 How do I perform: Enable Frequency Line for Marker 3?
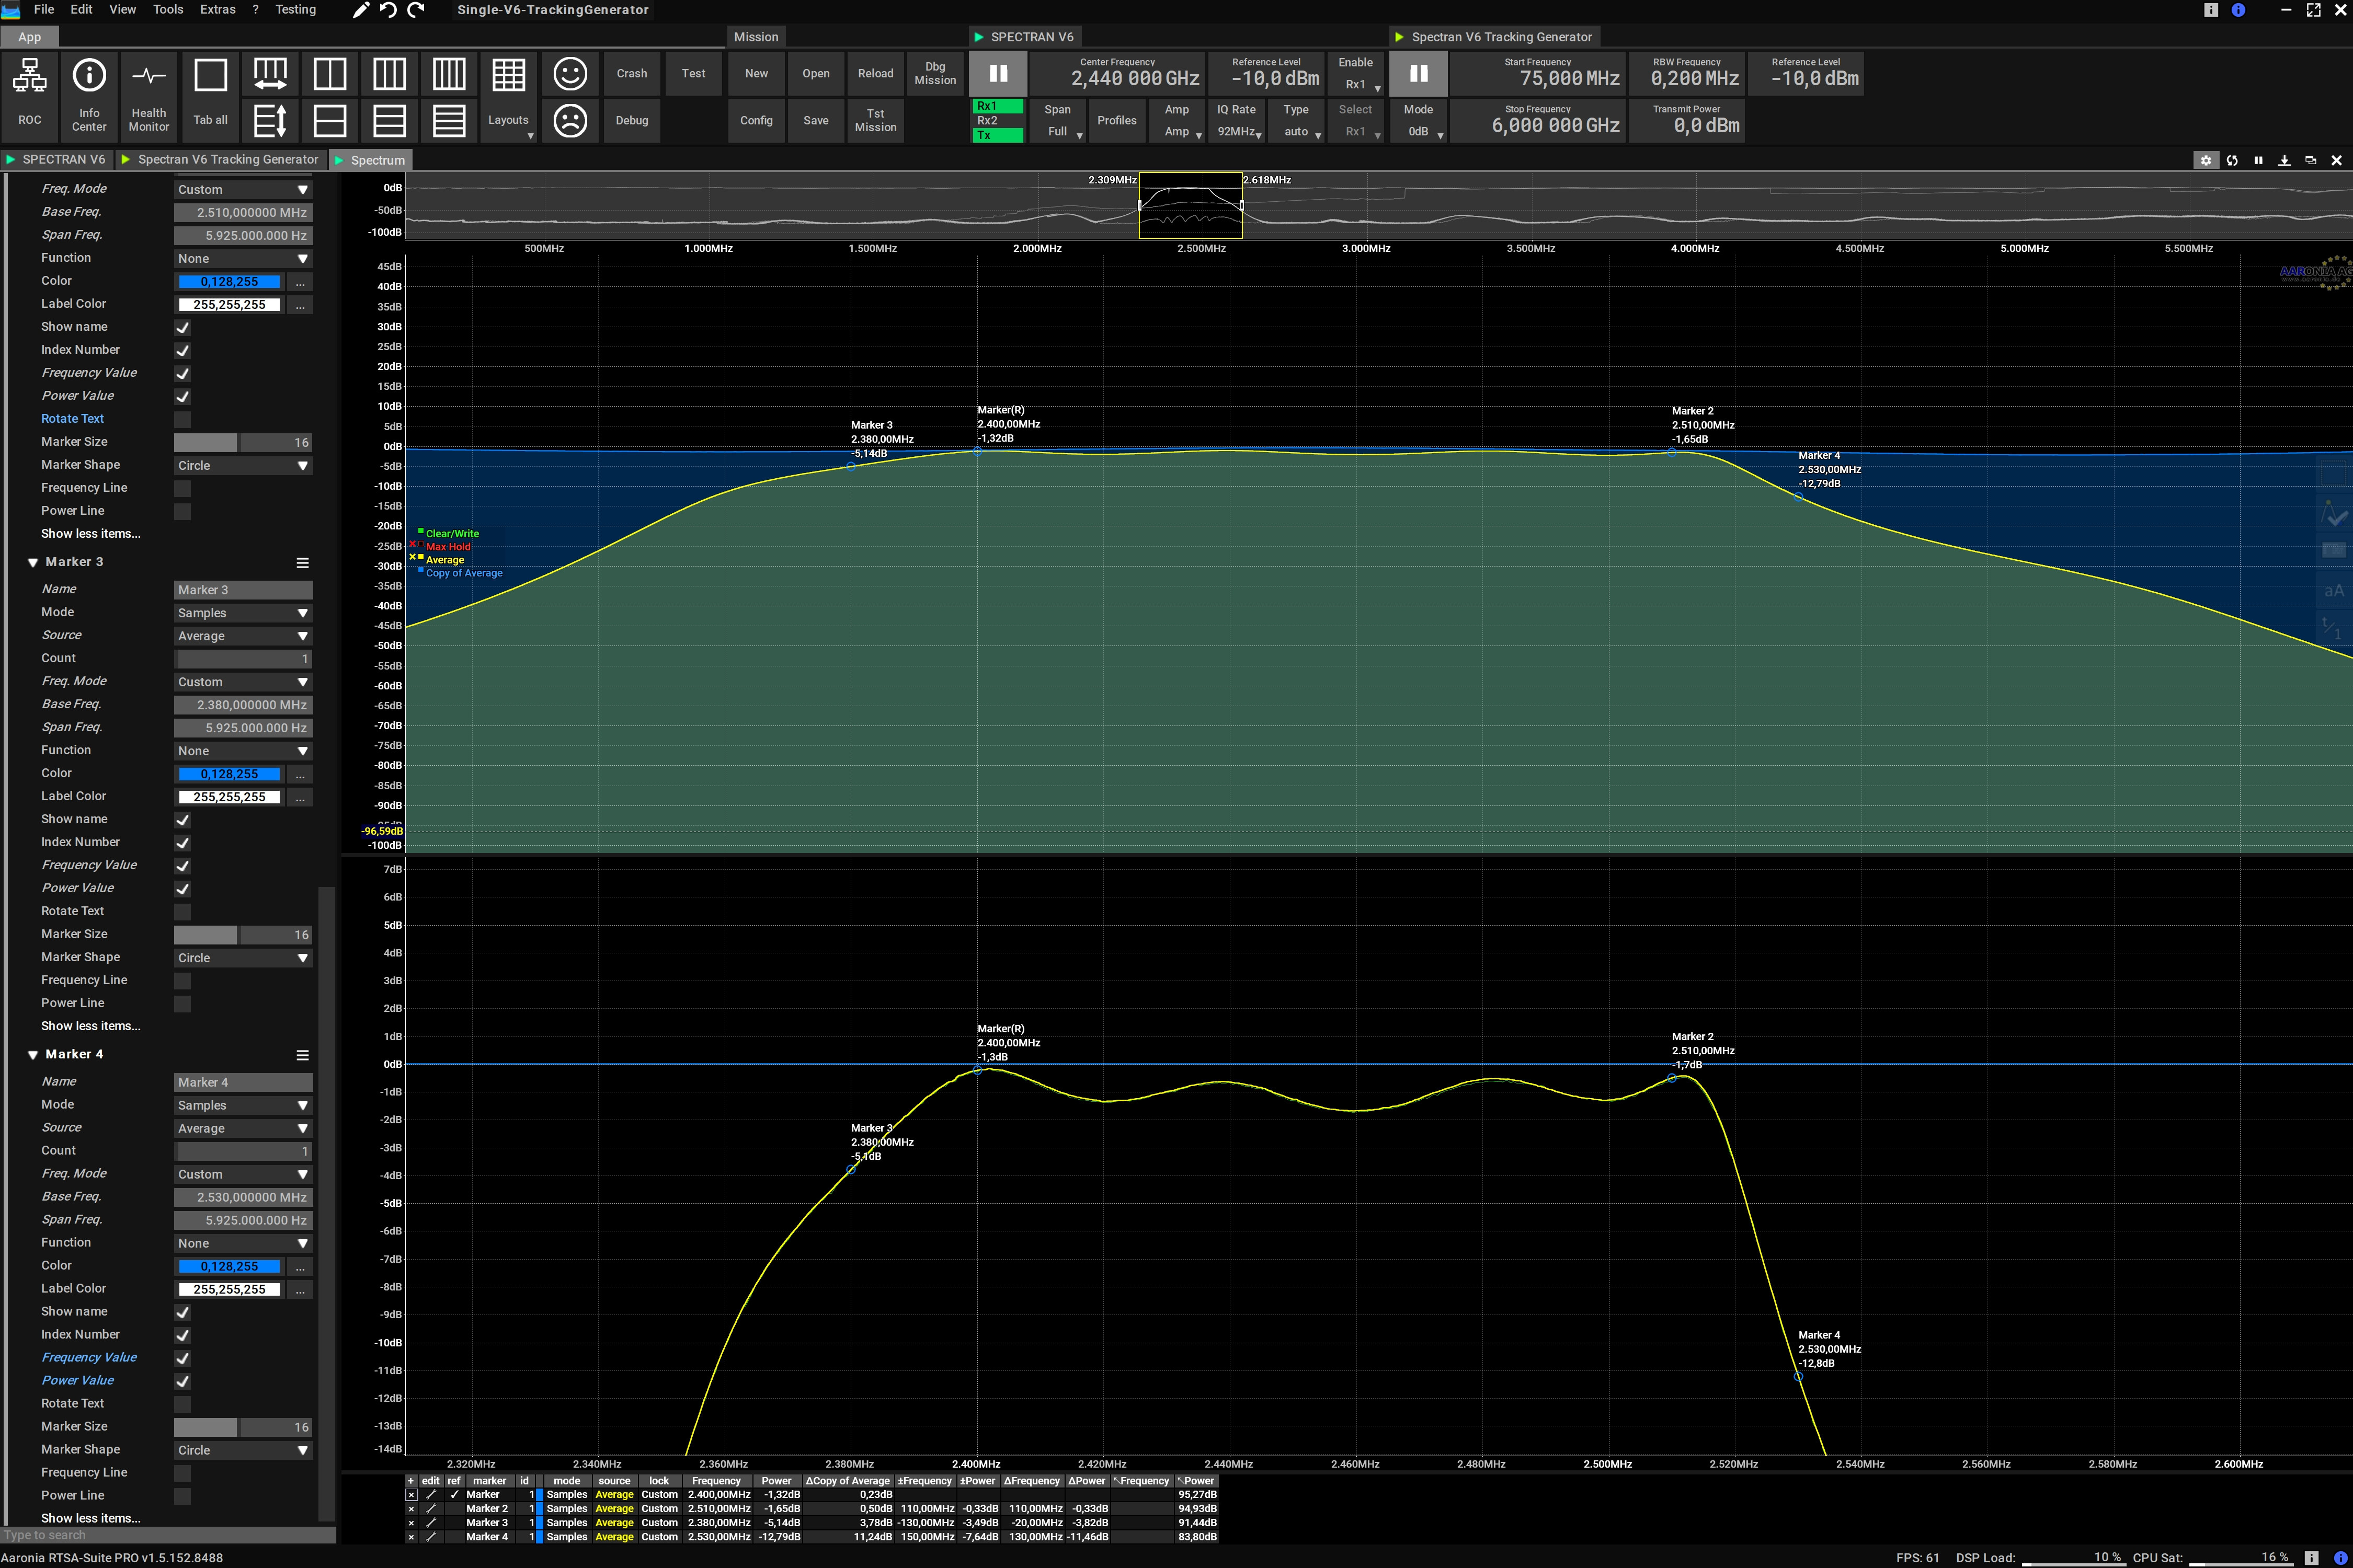pos(182,981)
